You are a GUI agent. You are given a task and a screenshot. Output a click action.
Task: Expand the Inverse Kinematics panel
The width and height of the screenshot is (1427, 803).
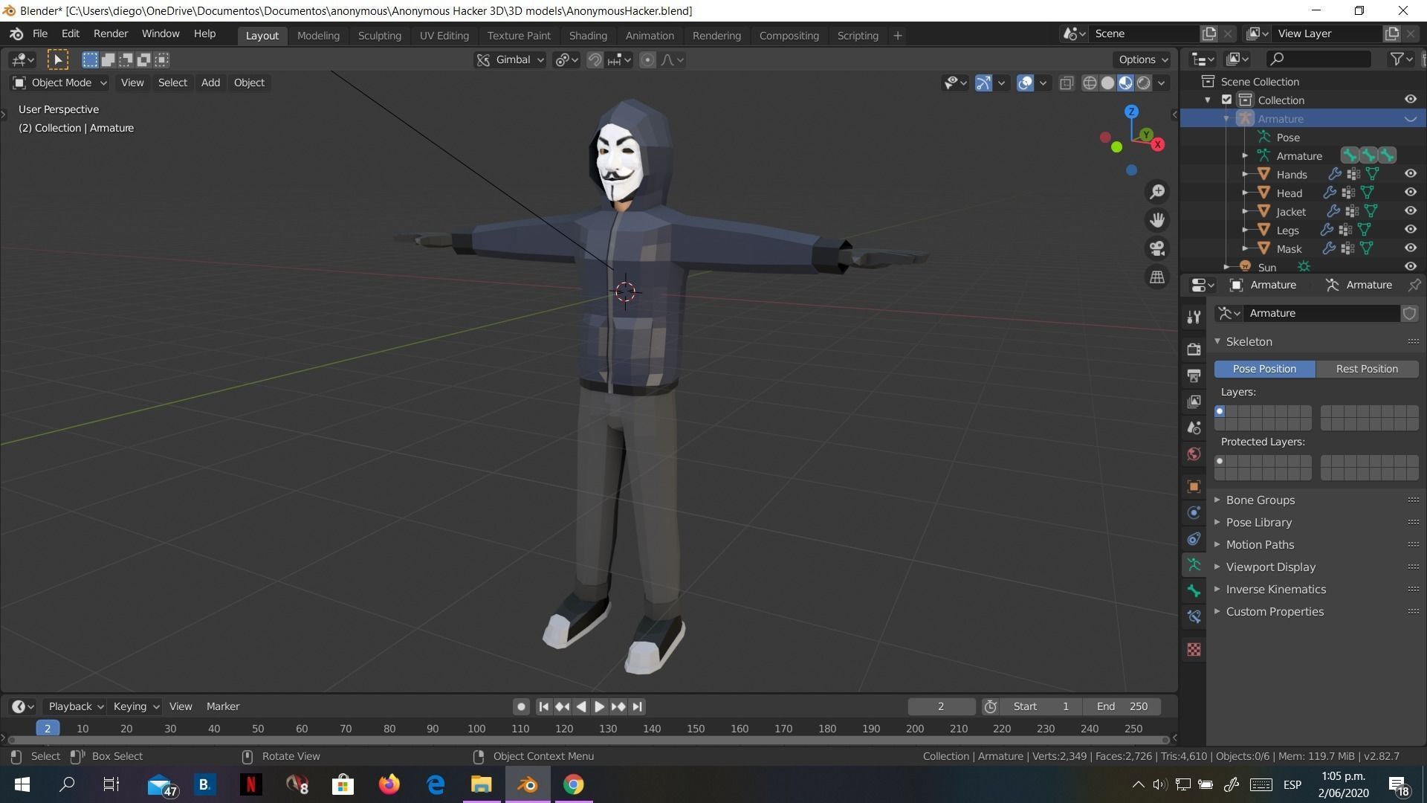1275,589
